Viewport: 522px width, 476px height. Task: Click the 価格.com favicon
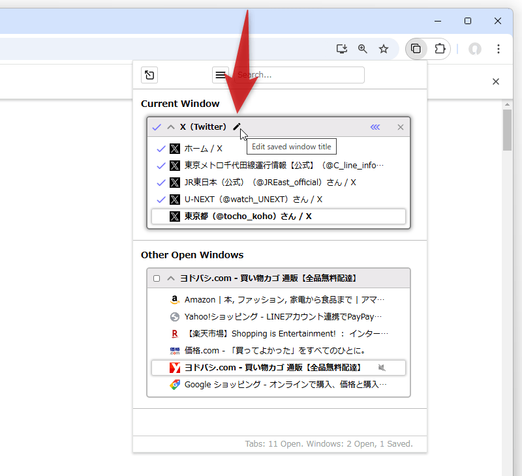coord(175,351)
